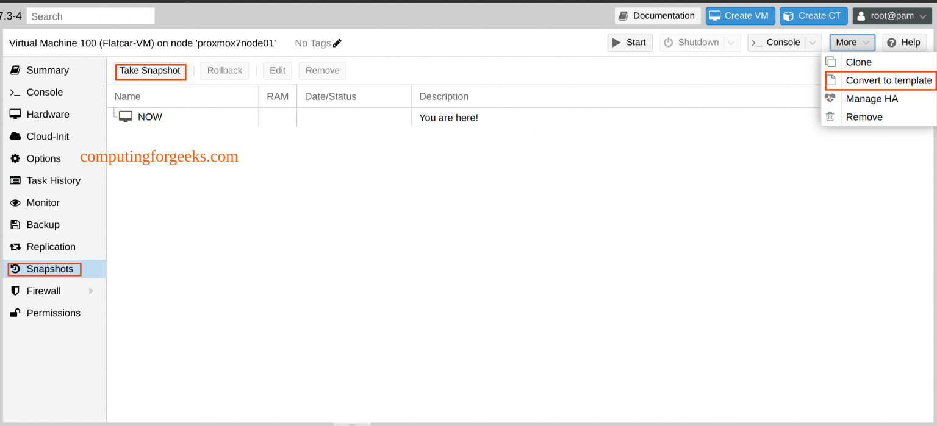The image size is (937, 426).
Task: Open the Shutdown dropdown arrow
Action: [731, 42]
